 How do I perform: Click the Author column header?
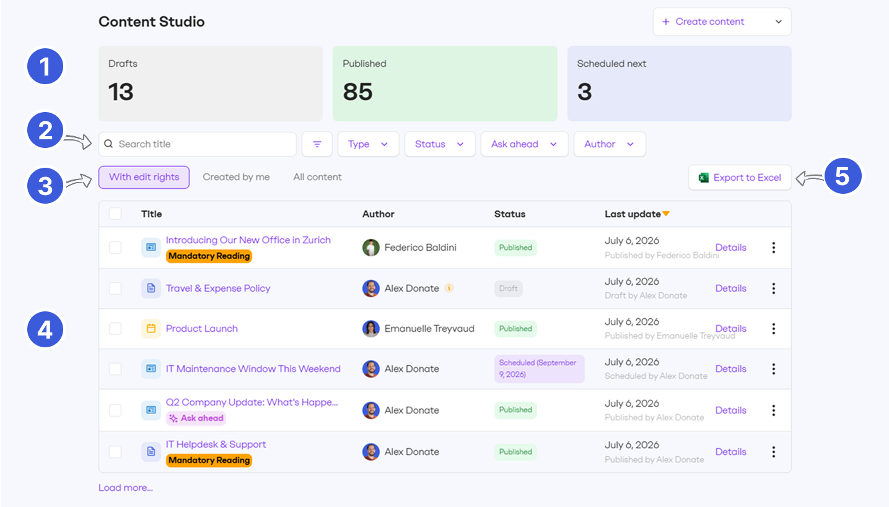coord(379,214)
